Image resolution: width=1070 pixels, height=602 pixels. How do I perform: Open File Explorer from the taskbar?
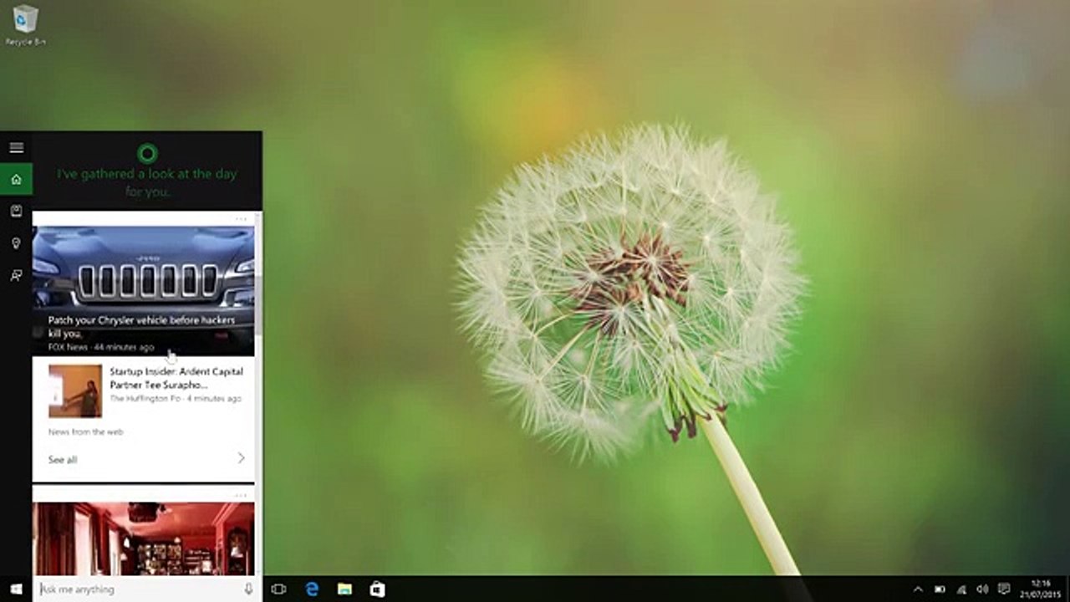(x=344, y=589)
